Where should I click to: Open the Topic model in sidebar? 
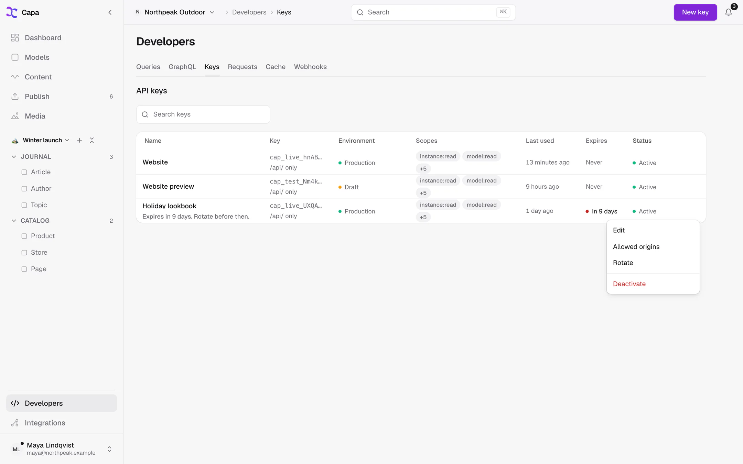pyautogui.click(x=39, y=205)
